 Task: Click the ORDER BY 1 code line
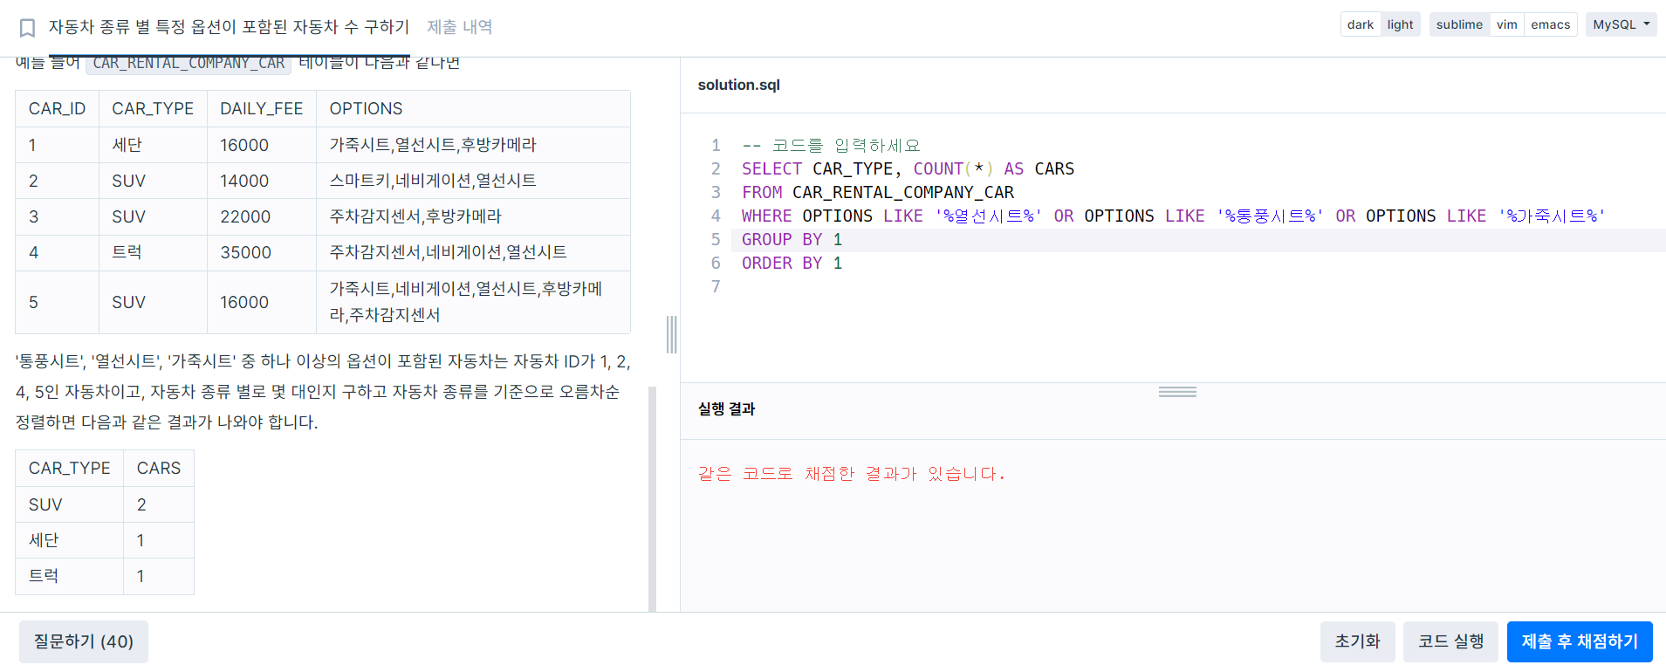pos(792,264)
